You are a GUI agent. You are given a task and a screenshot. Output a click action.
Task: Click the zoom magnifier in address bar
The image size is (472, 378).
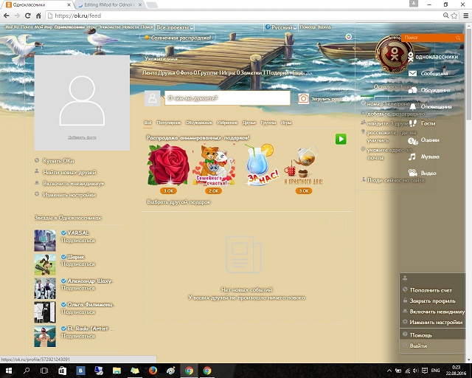tap(445, 16)
